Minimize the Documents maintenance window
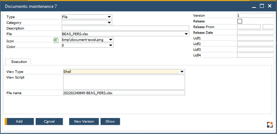The image size is (277, 134). (254, 6)
